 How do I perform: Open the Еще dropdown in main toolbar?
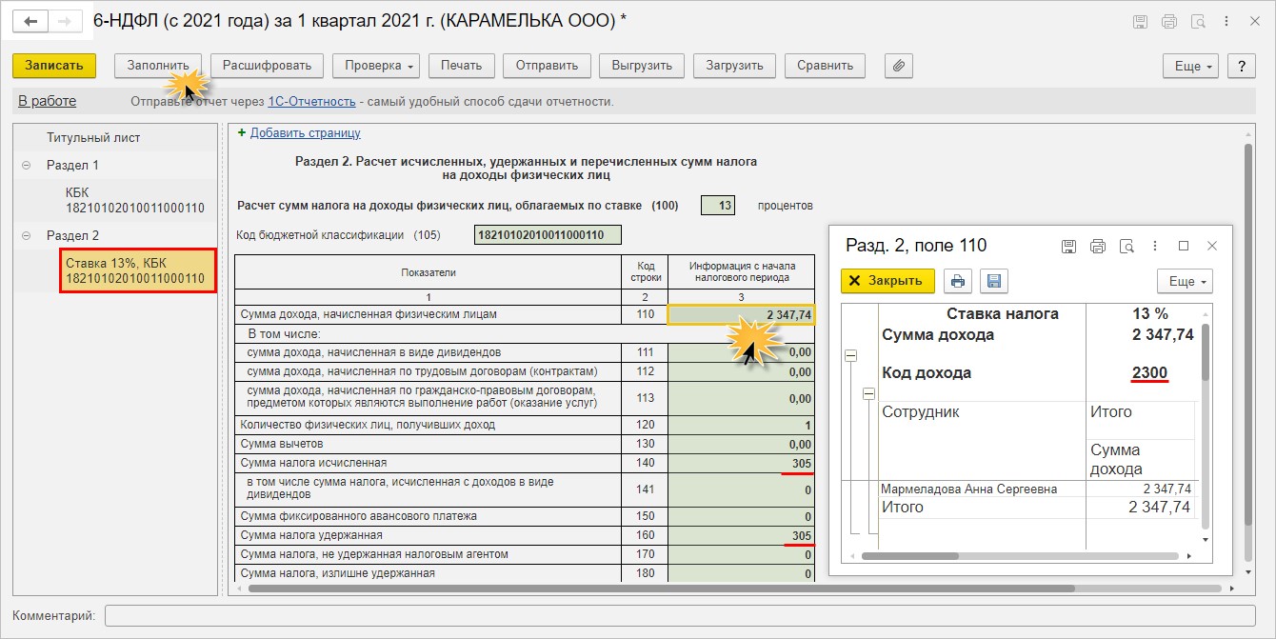[x=1191, y=66]
